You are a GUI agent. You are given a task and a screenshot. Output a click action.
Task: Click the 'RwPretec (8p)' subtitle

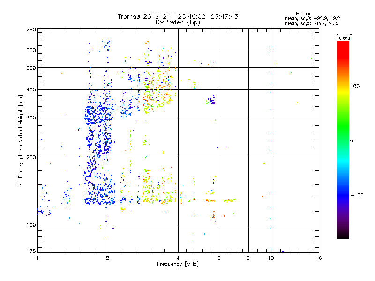coord(178,22)
